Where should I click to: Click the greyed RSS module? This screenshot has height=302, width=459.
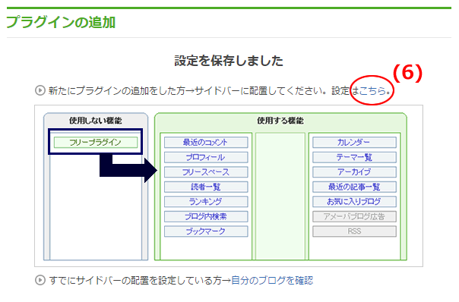coord(354,231)
